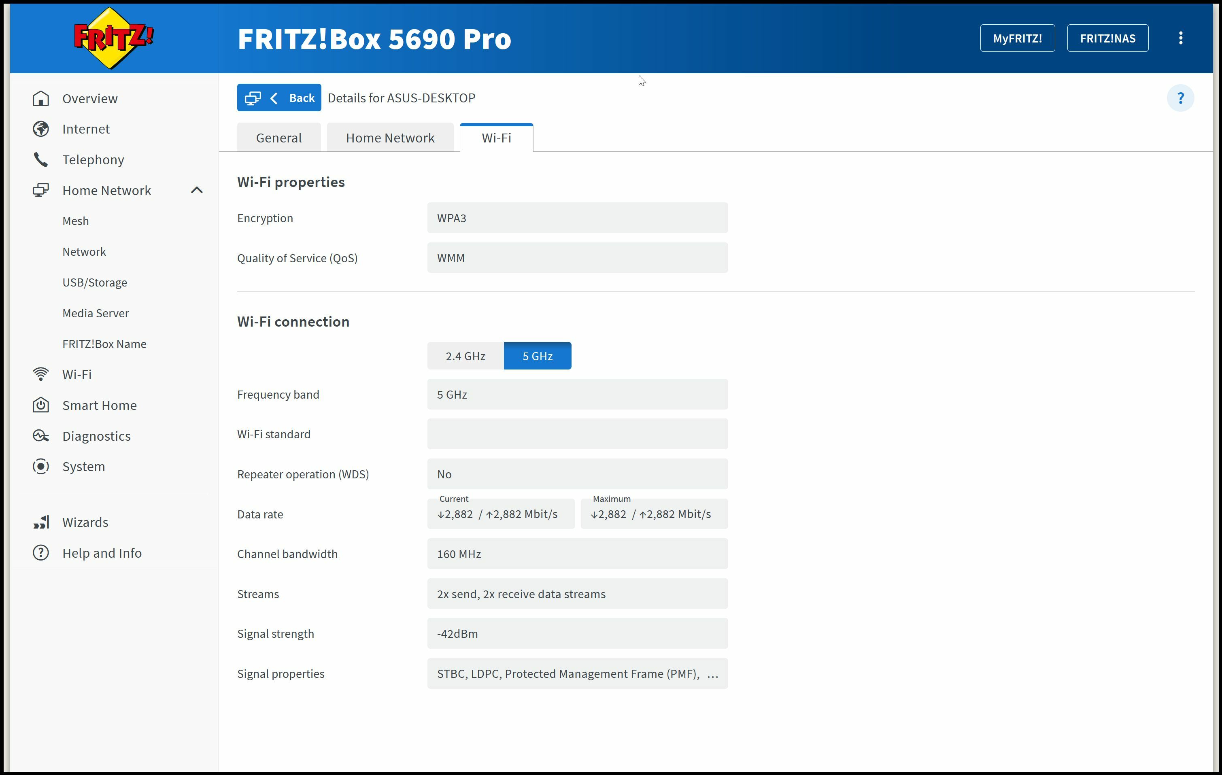Open MyFRITZ! button
This screenshot has width=1222, height=775.
[x=1018, y=38]
